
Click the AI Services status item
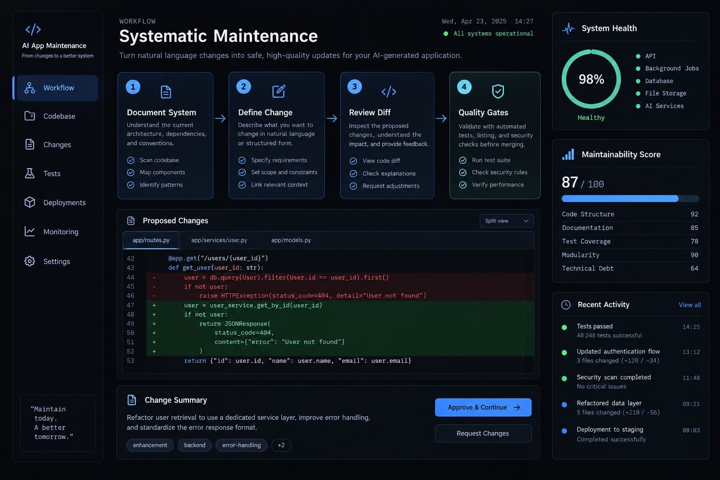[x=660, y=106]
